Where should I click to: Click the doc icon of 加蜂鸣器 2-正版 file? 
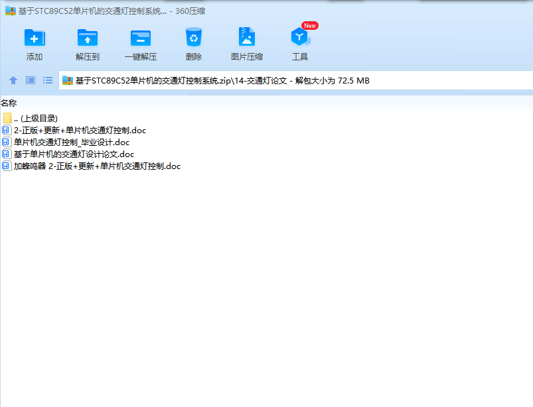click(x=7, y=166)
